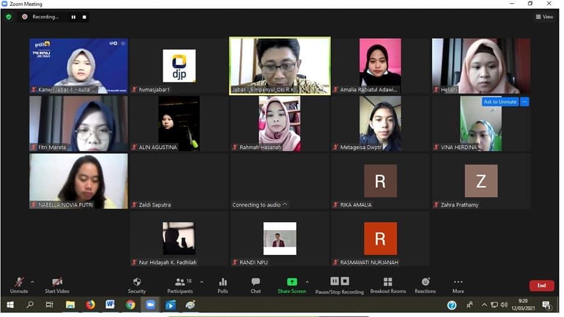Open the Polls icon
The image size is (564, 317).
coord(223,282)
